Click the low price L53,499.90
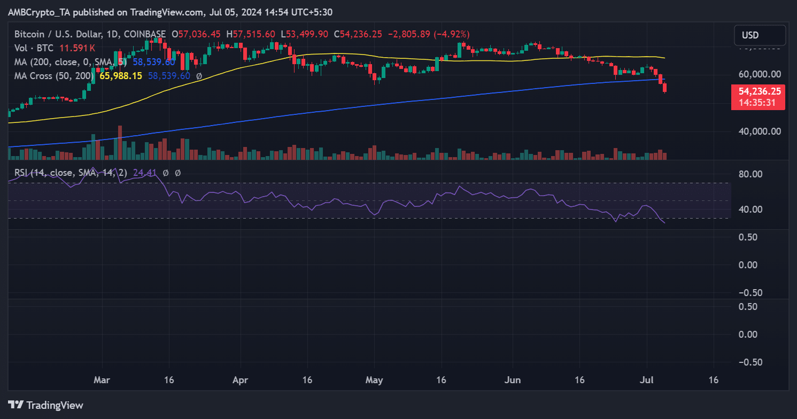The width and height of the screenshot is (797, 419). (305, 34)
